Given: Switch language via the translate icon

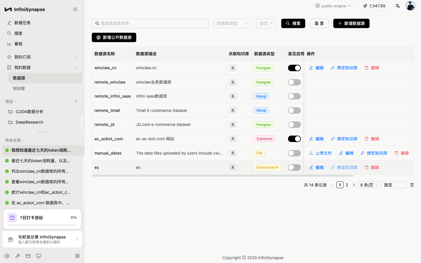Looking at the screenshot, I should (x=397, y=6).
